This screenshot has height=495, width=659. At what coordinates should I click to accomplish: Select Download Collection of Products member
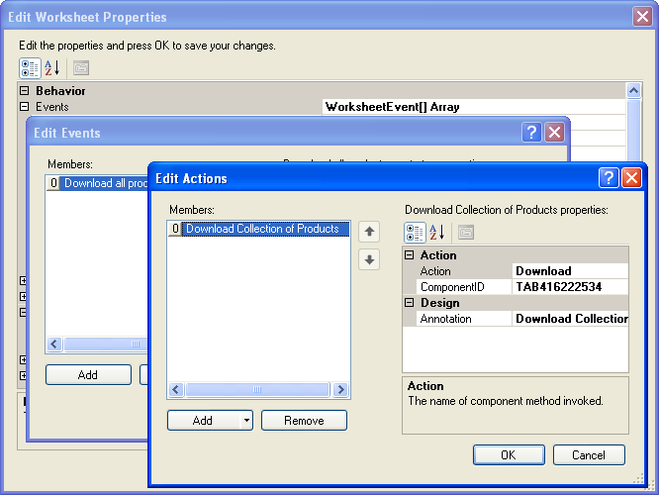[x=258, y=229]
